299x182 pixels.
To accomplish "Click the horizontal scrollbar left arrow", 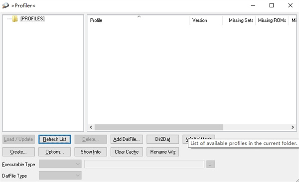I will 91,127.
